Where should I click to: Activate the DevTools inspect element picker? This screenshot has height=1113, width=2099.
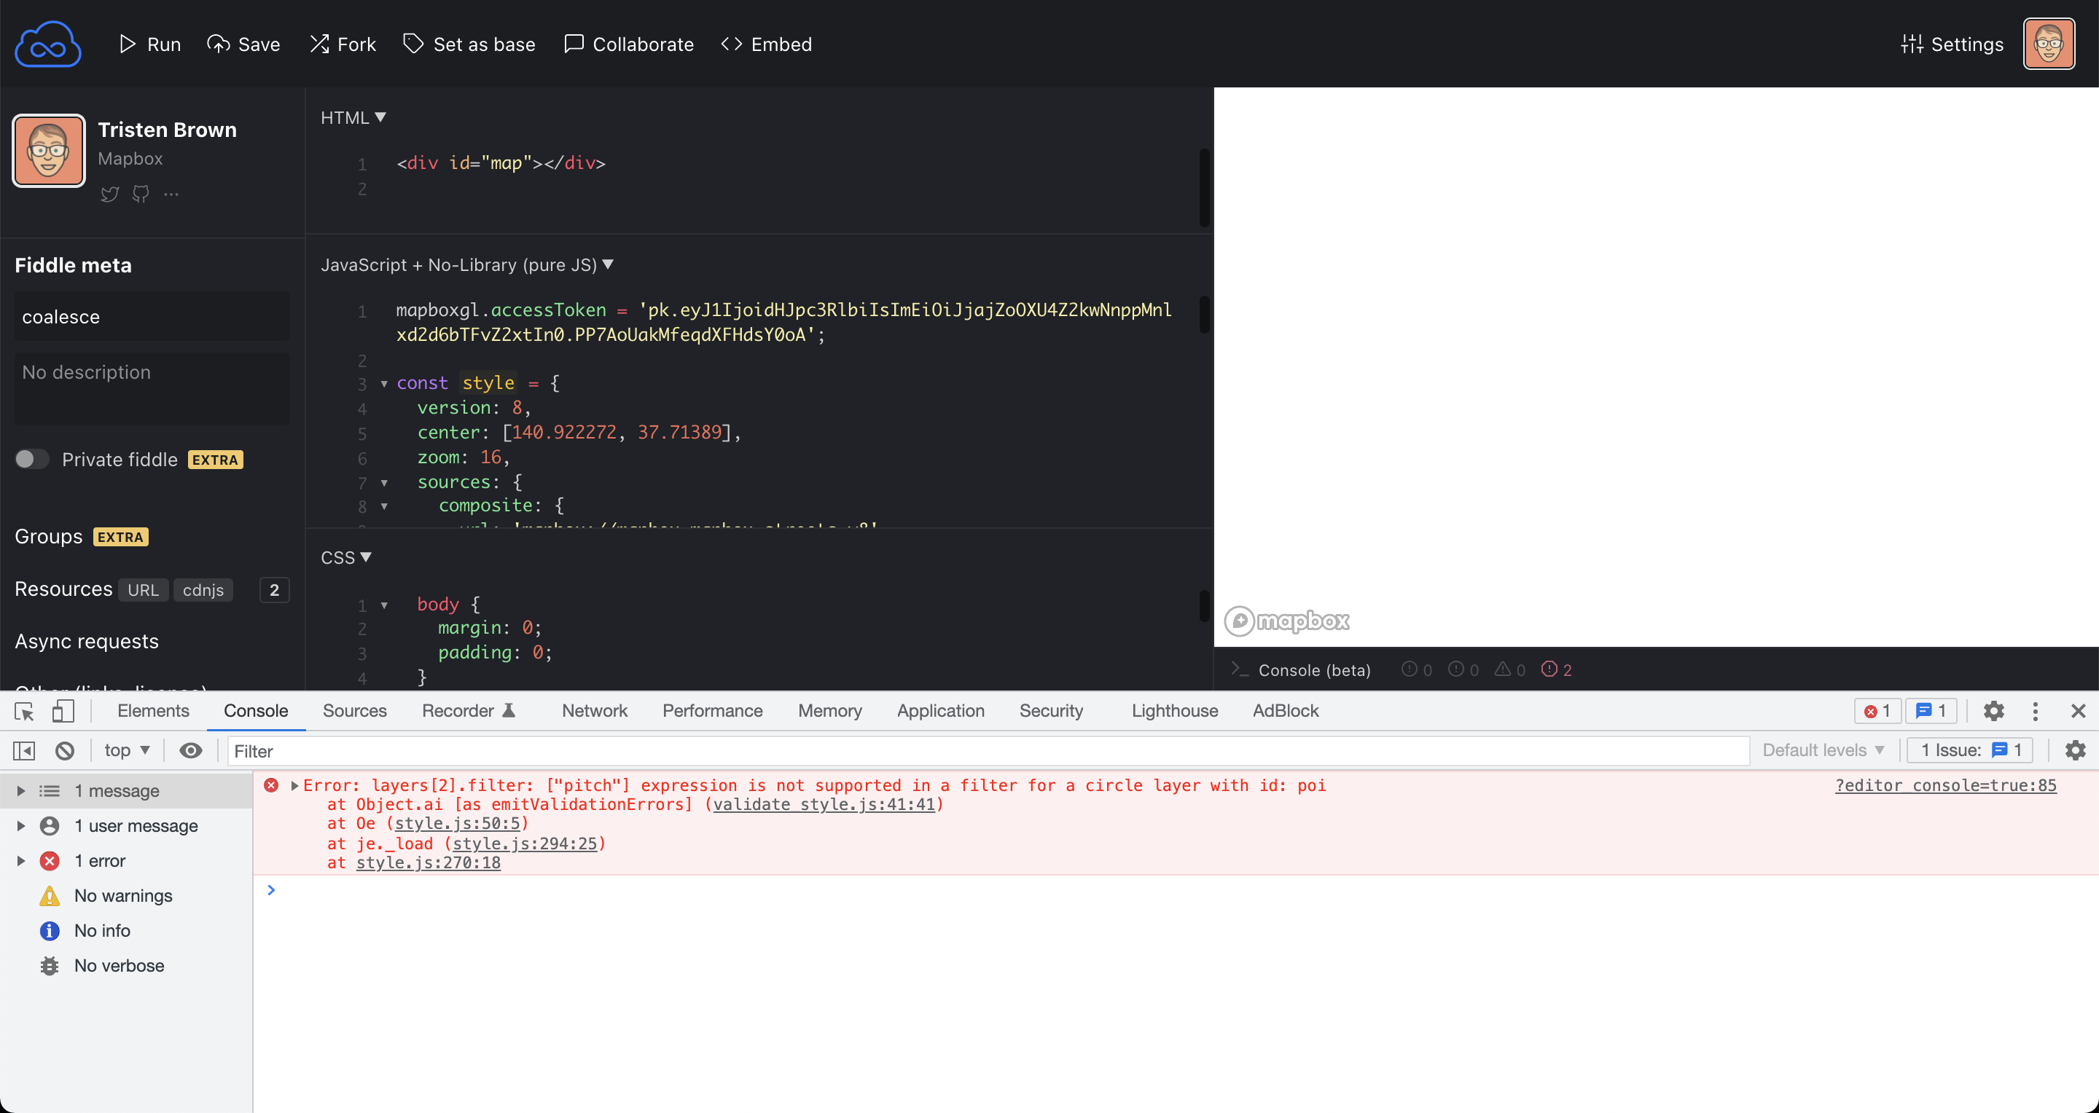(x=25, y=711)
